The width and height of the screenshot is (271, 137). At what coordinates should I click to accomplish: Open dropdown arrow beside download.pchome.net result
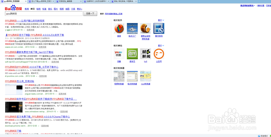(x=38, y=126)
